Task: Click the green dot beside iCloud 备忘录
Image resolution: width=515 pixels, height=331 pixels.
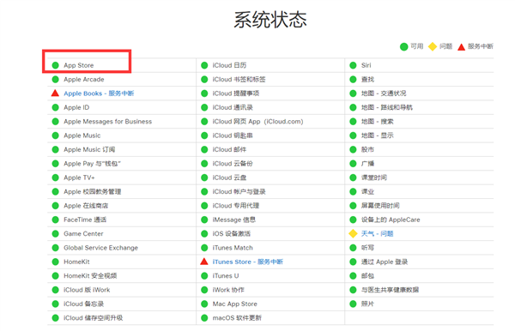Action: point(55,304)
